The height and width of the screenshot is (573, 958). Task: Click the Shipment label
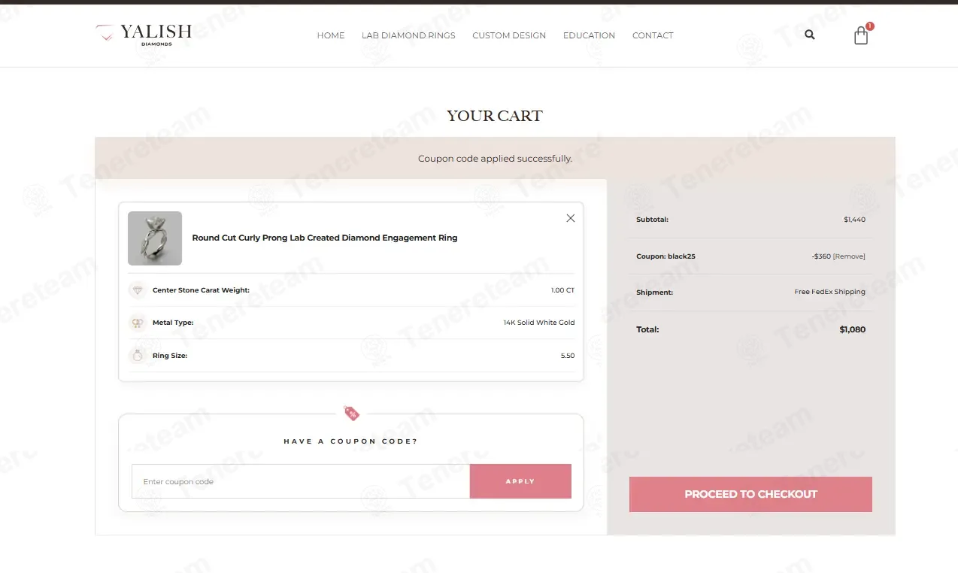pyautogui.click(x=654, y=293)
